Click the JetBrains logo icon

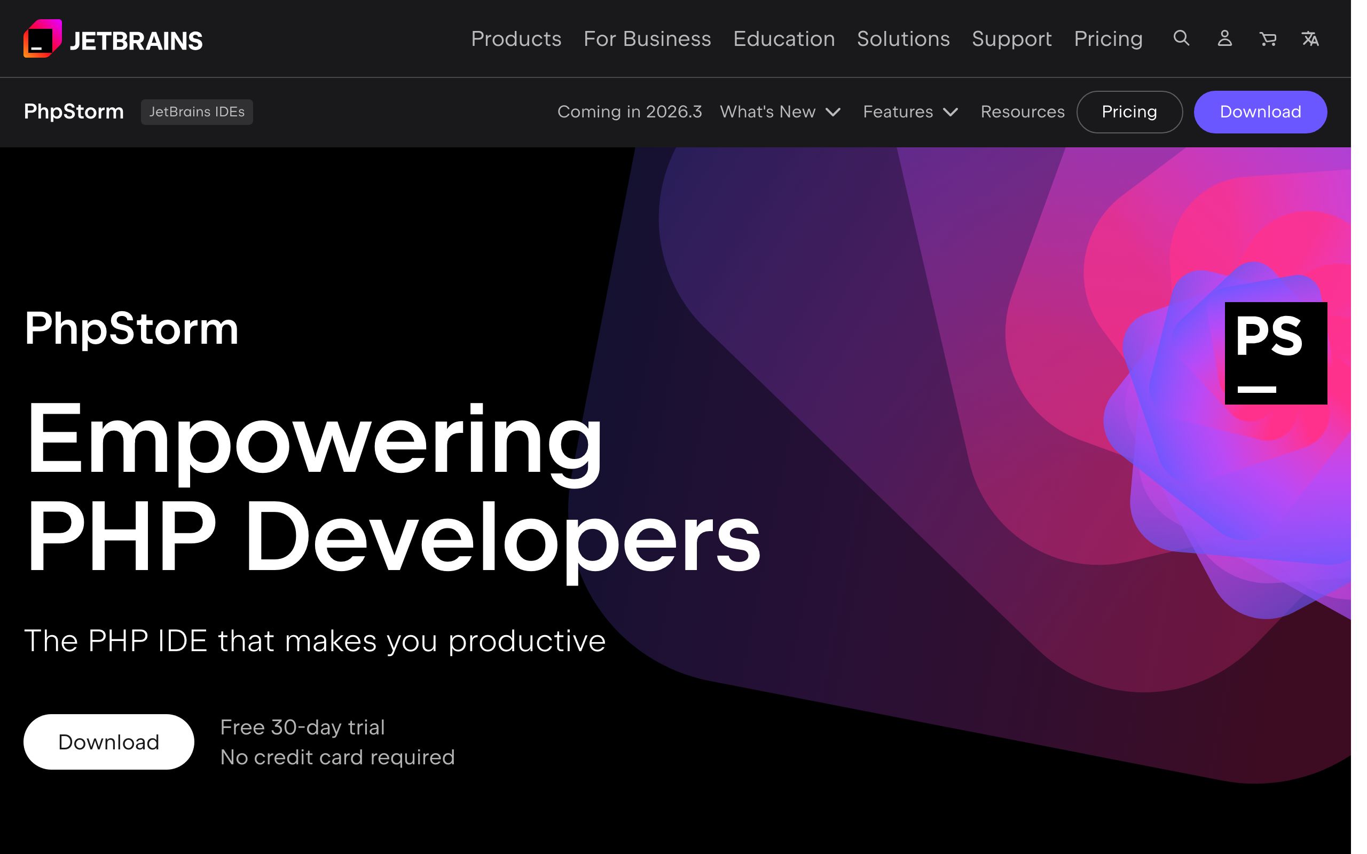pos(42,38)
